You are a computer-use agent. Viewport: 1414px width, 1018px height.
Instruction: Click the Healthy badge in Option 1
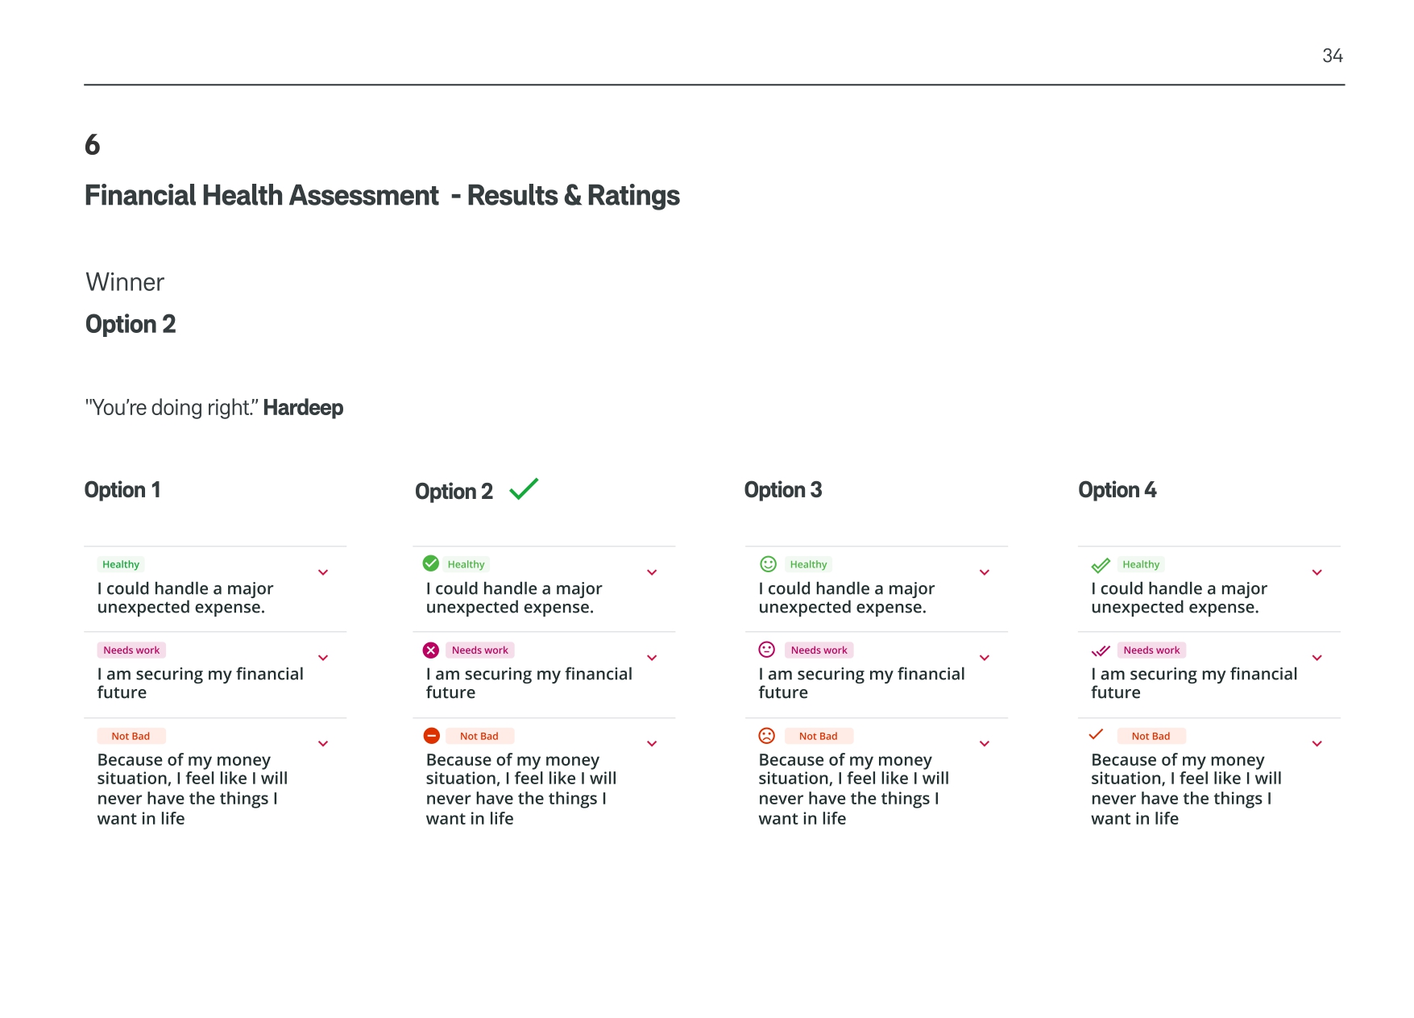(121, 564)
